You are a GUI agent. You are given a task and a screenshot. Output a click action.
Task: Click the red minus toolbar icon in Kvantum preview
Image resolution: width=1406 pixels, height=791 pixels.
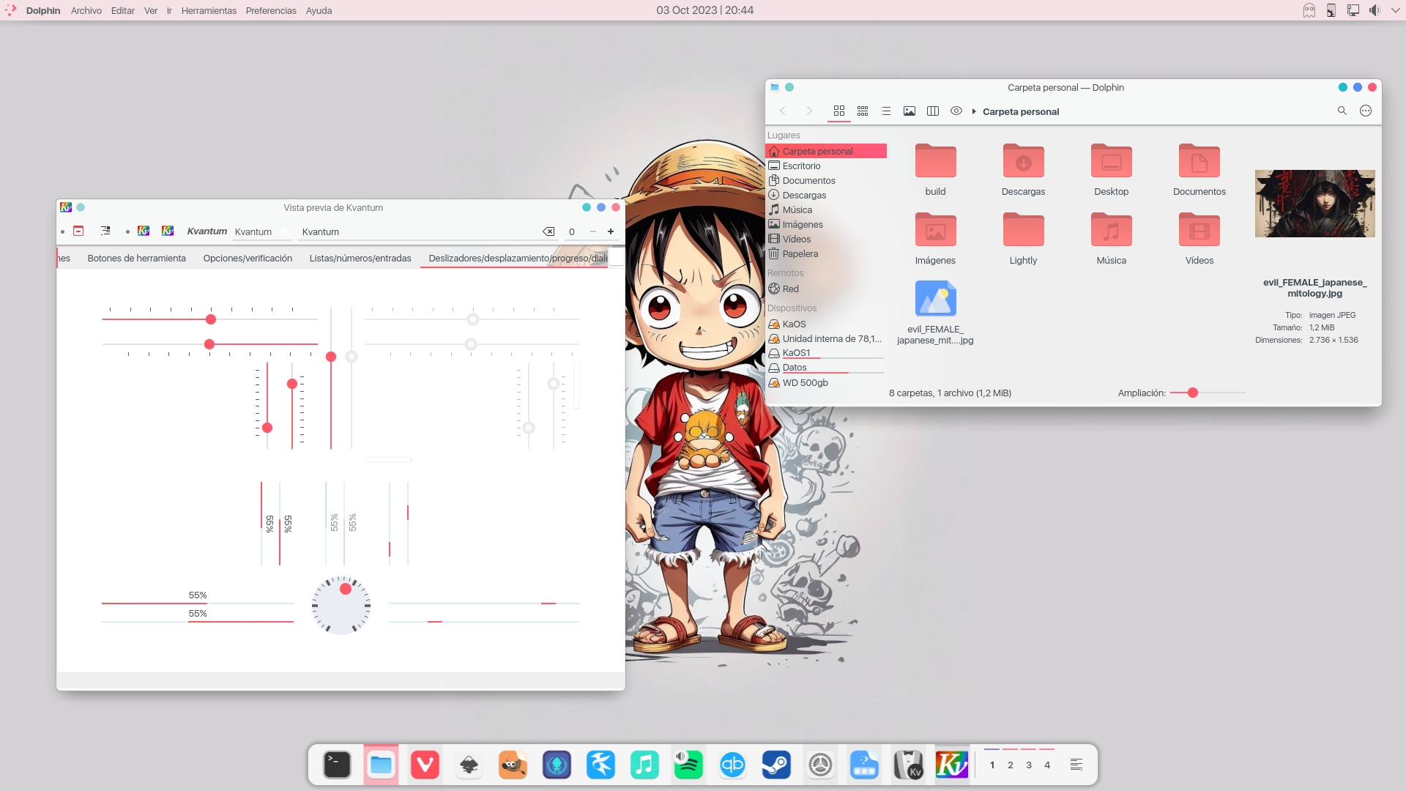click(78, 231)
